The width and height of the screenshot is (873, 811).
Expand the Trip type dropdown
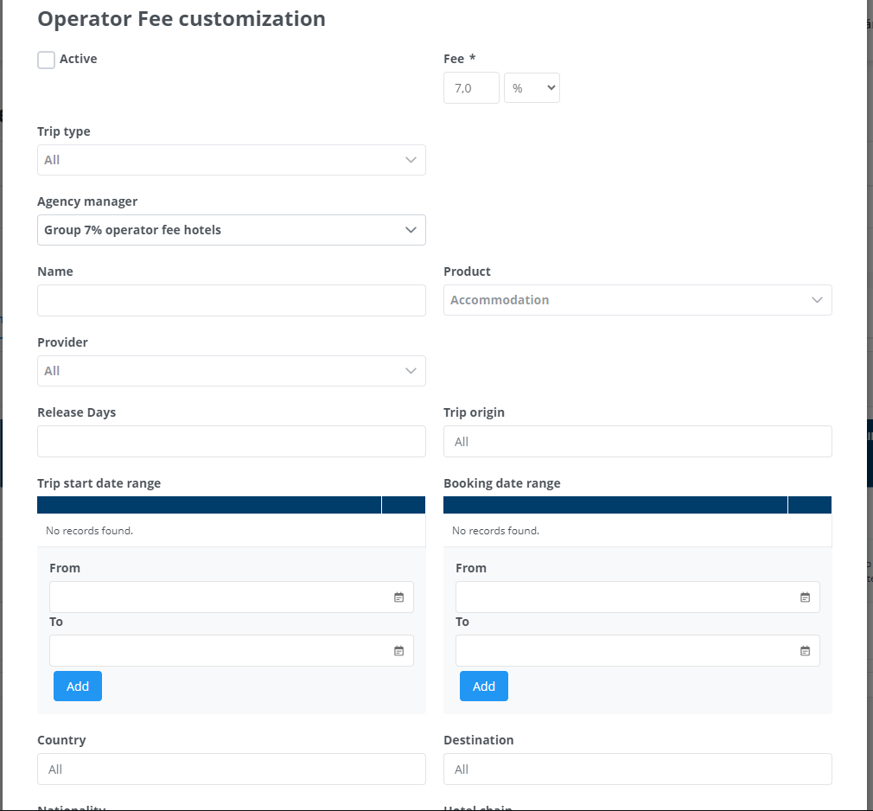(x=231, y=160)
